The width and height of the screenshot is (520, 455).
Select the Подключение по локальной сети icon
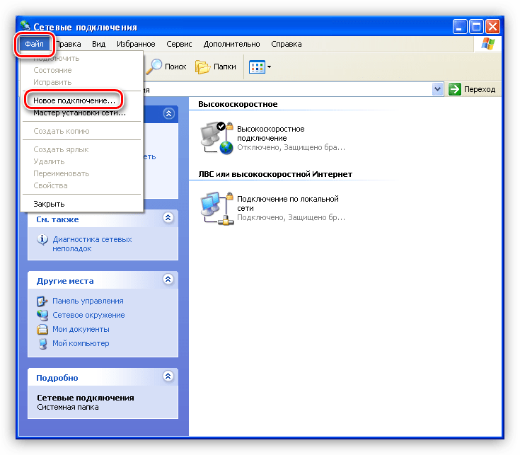pyautogui.click(x=217, y=208)
